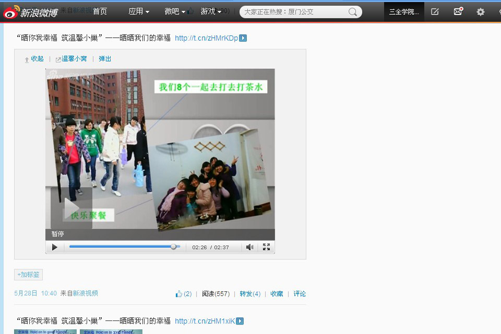Click the search input field
Screen dimensions: 501x334
click(292, 12)
